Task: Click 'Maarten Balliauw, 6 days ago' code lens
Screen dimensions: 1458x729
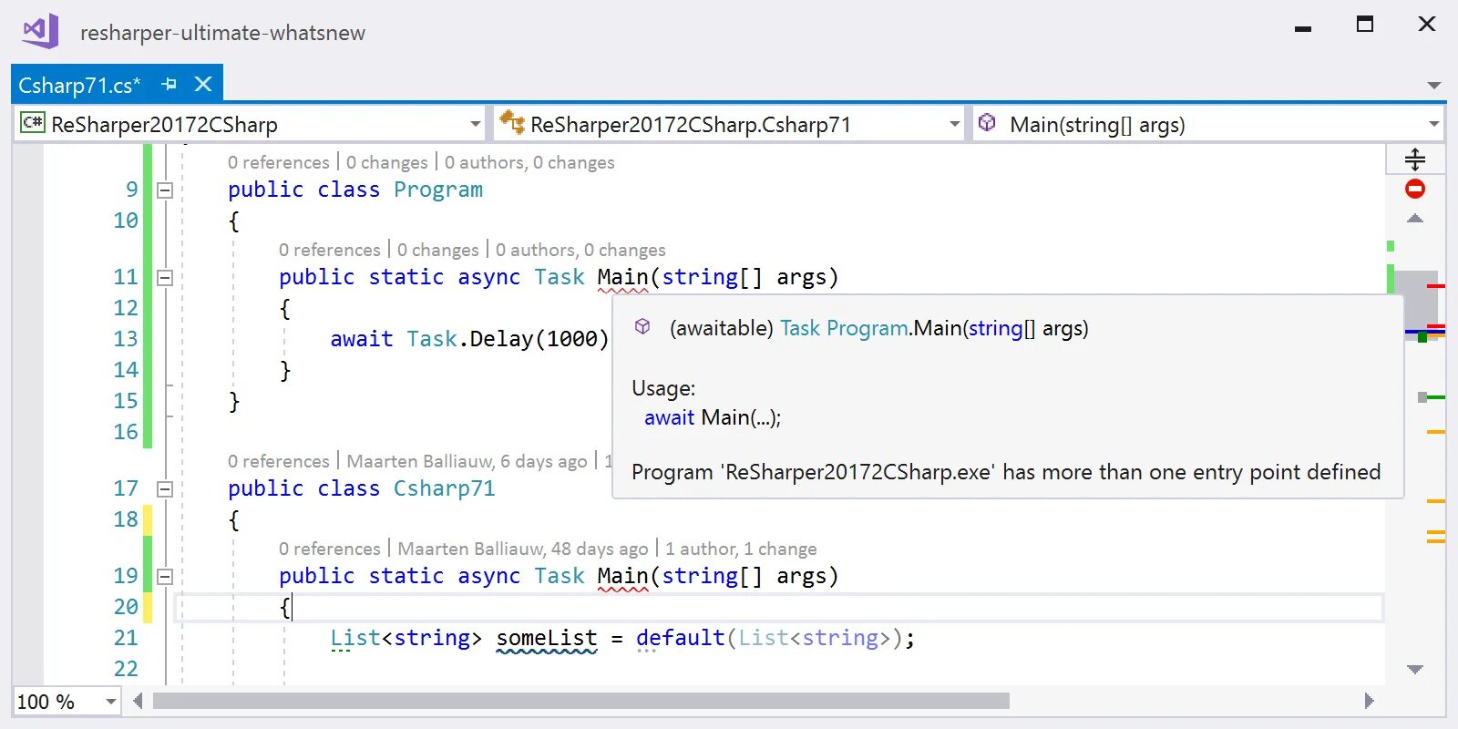Action: pyautogui.click(x=467, y=461)
